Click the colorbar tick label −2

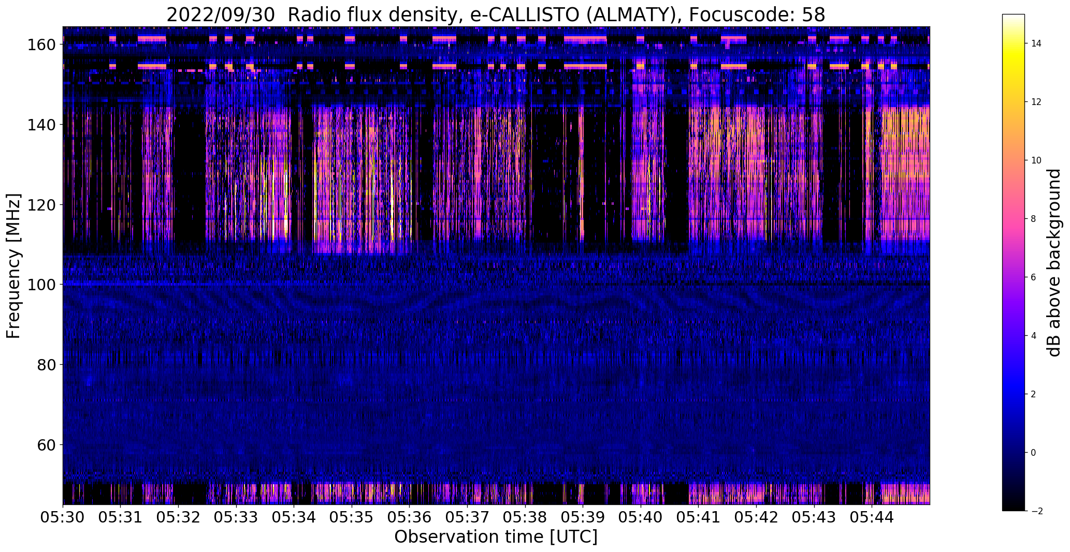1036,511
